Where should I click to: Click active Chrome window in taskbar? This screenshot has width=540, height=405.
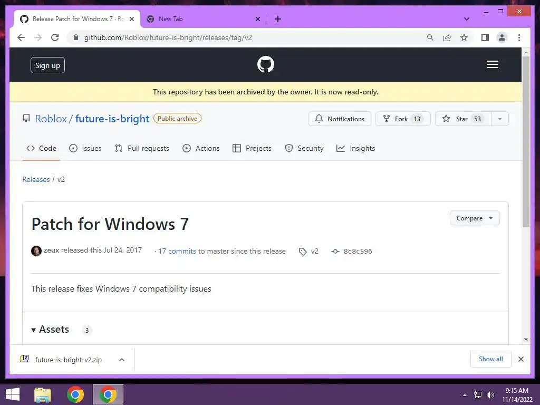coord(108,394)
